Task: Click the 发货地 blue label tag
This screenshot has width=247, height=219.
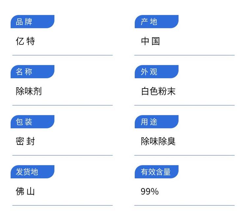Action: 32,172
